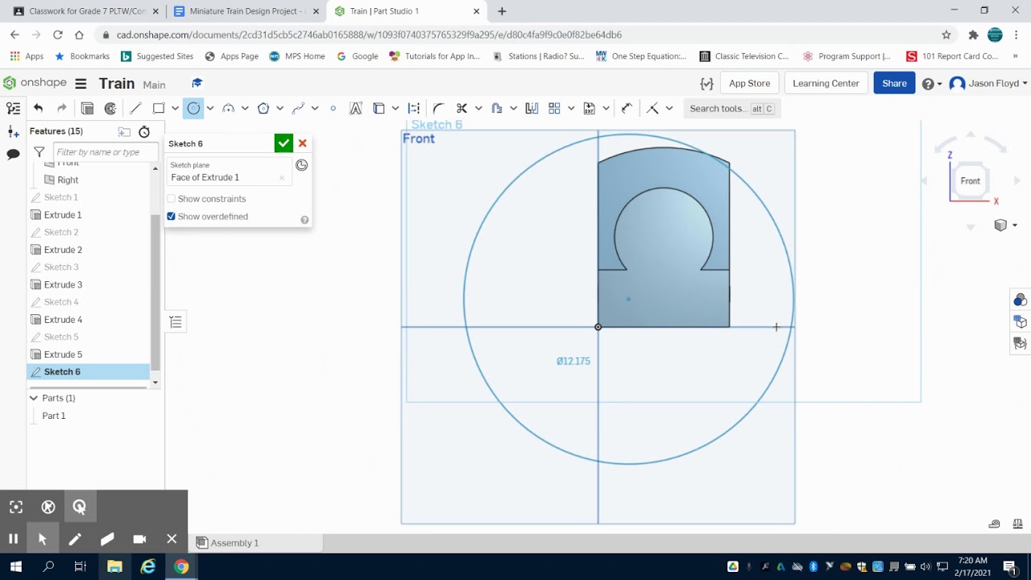Open the Onshape hamburger document menu
1031x580 pixels.
point(81,84)
